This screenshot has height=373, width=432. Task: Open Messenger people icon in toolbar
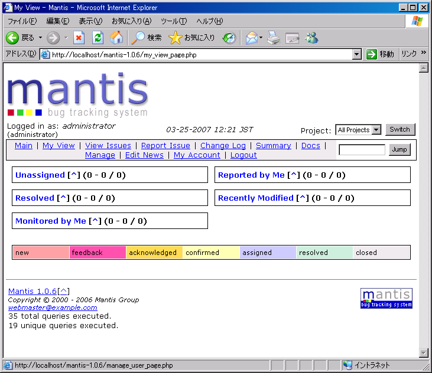(x=311, y=38)
